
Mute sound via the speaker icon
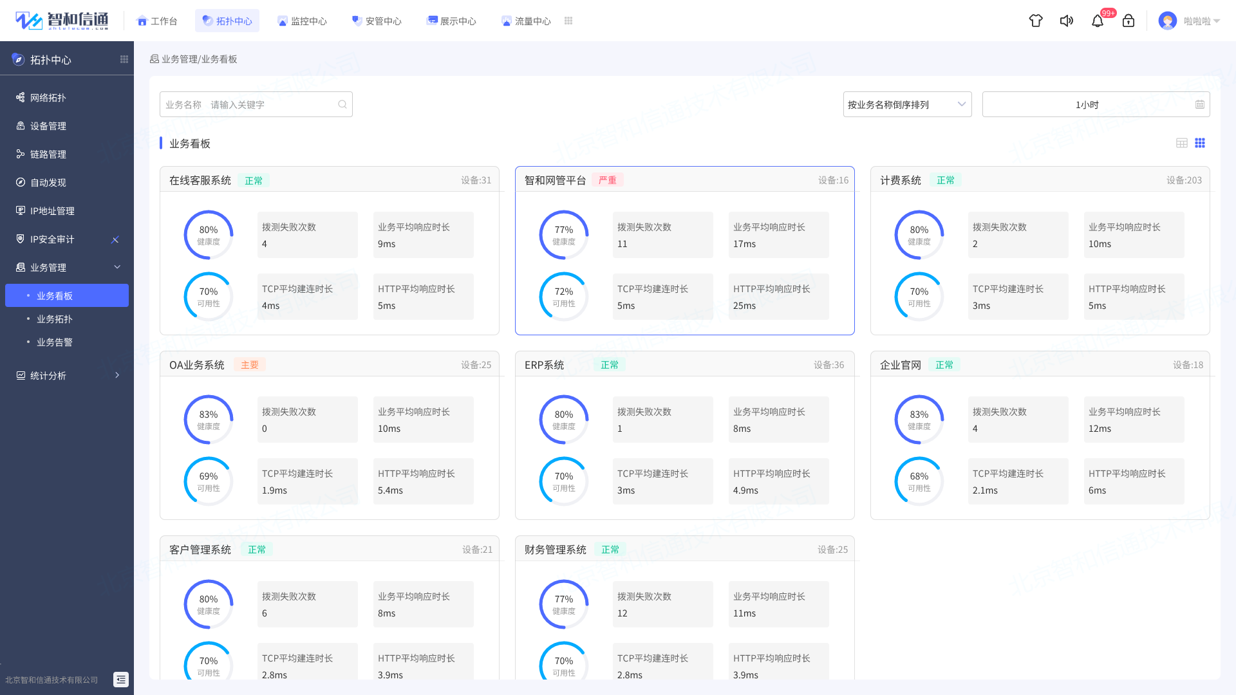(x=1067, y=21)
